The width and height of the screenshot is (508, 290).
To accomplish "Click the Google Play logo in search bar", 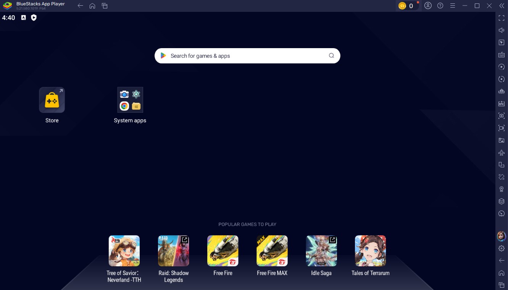I will (163, 56).
